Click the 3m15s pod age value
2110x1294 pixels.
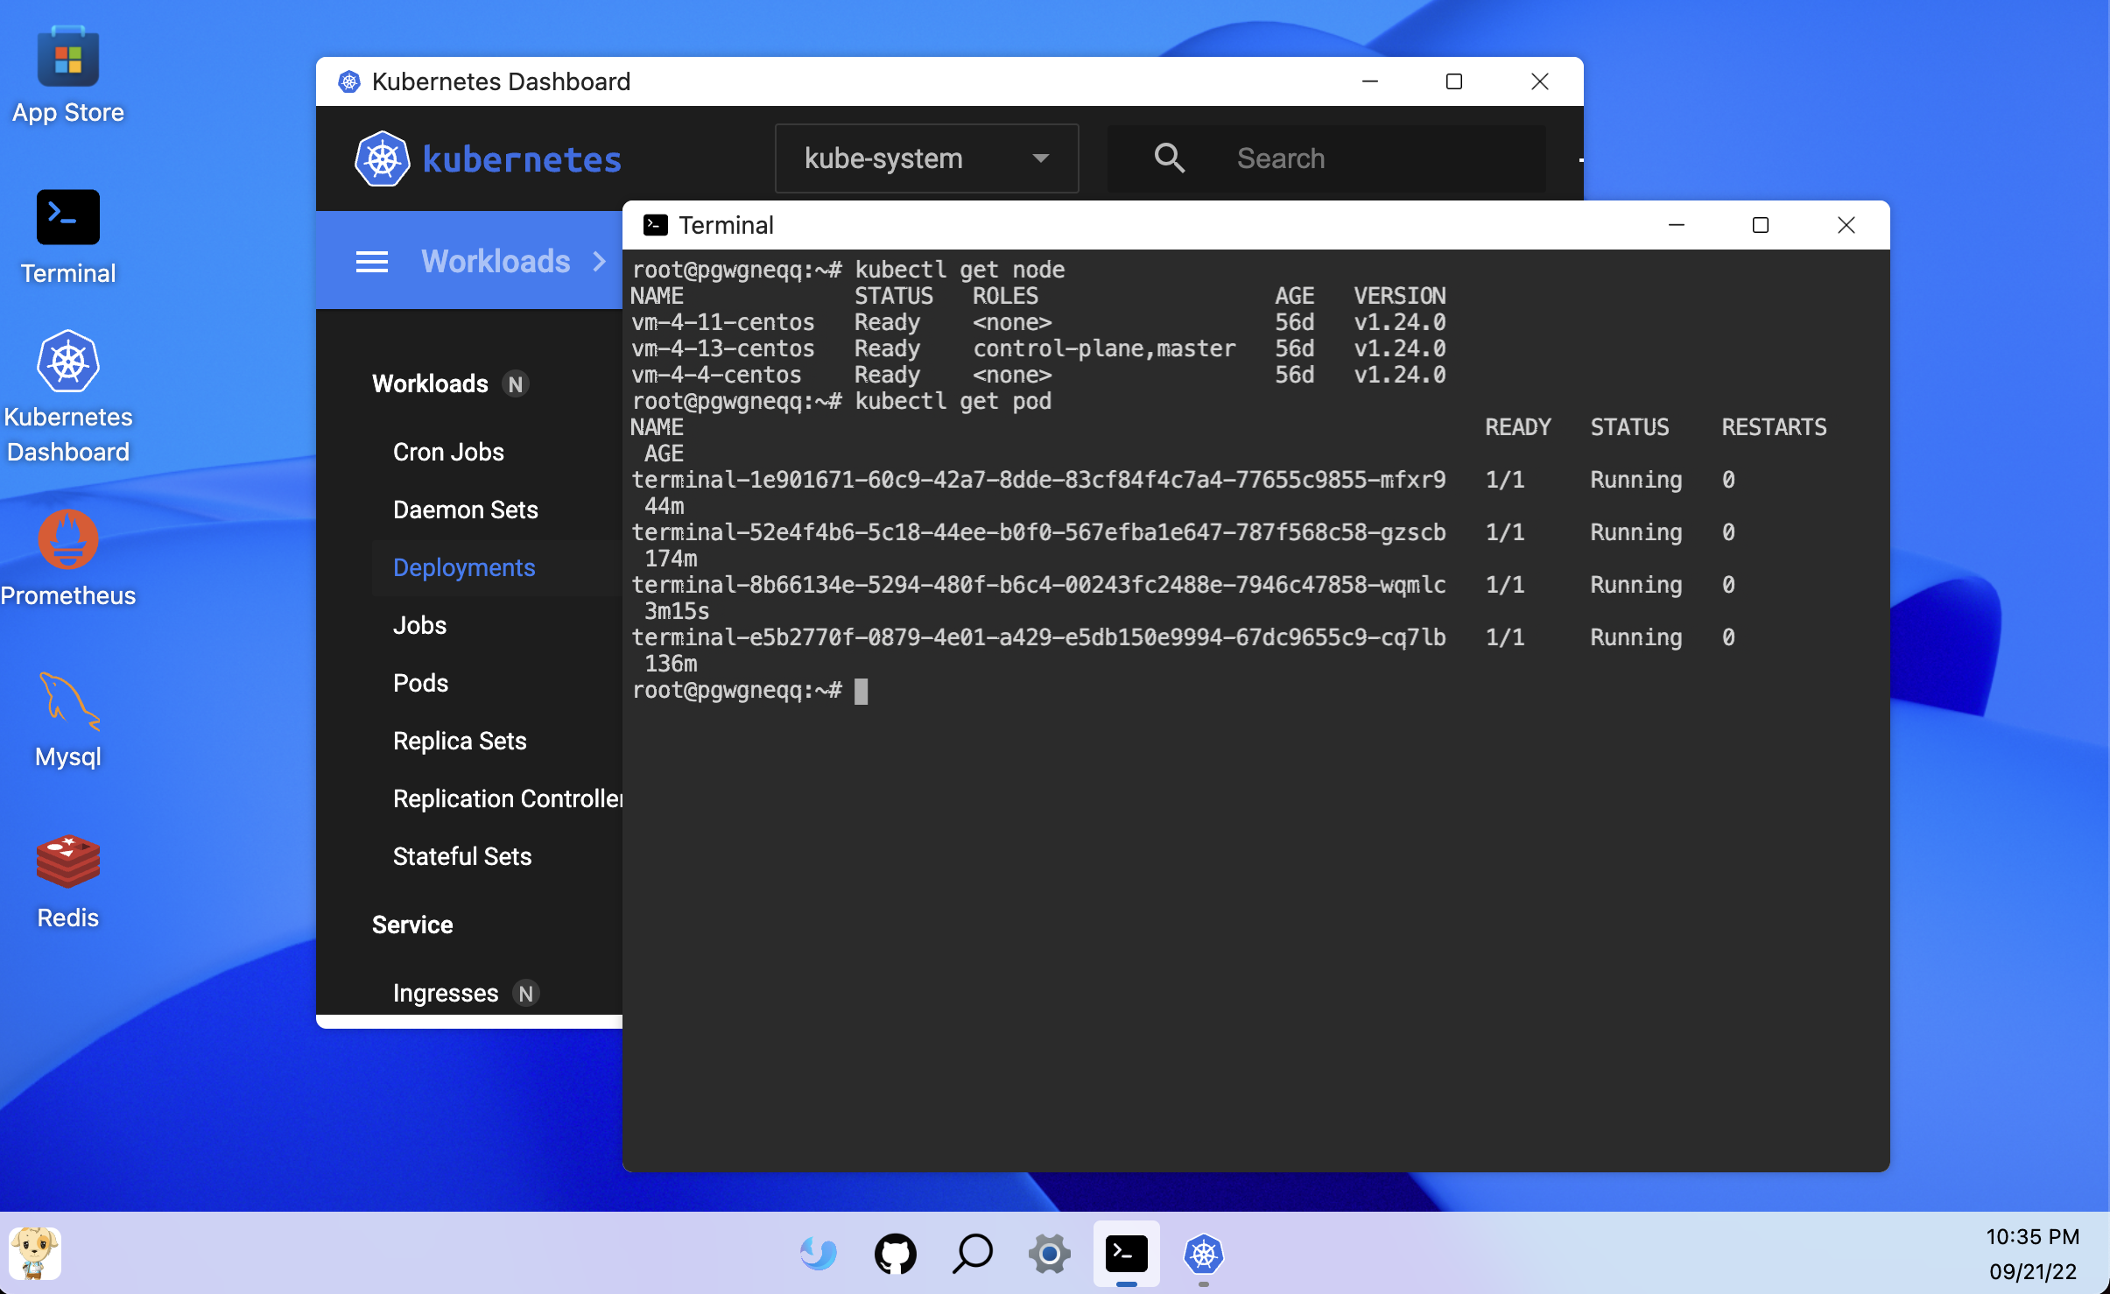click(677, 611)
